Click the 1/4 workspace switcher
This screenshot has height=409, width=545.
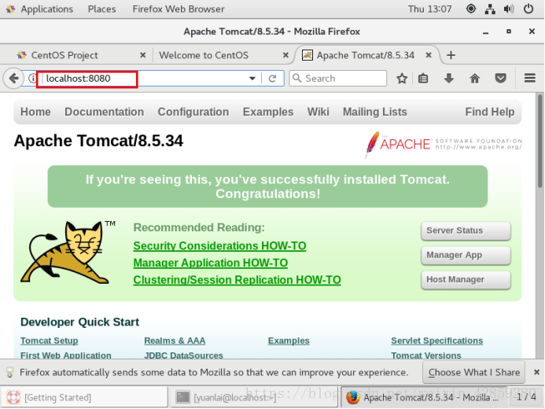click(526, 397)
